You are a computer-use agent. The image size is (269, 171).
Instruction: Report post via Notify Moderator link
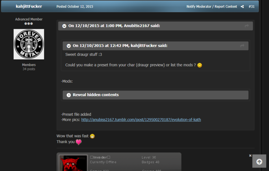point(212,6)
